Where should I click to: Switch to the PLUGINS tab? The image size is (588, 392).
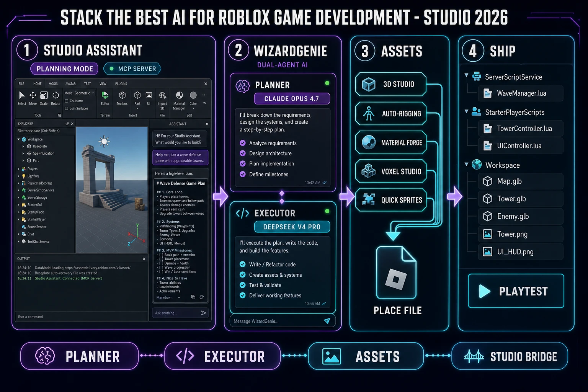point(121,83)
